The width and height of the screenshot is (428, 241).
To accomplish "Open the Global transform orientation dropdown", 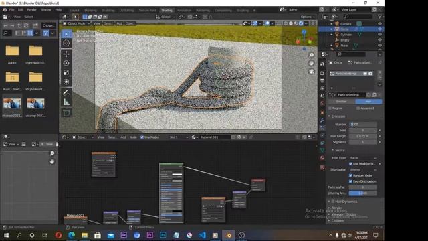I will (165, 17).
